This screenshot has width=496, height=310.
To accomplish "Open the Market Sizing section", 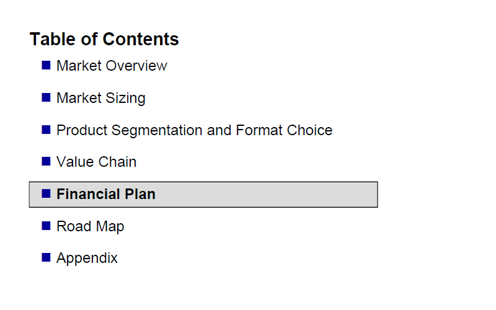I will click(x=101, y=99).
